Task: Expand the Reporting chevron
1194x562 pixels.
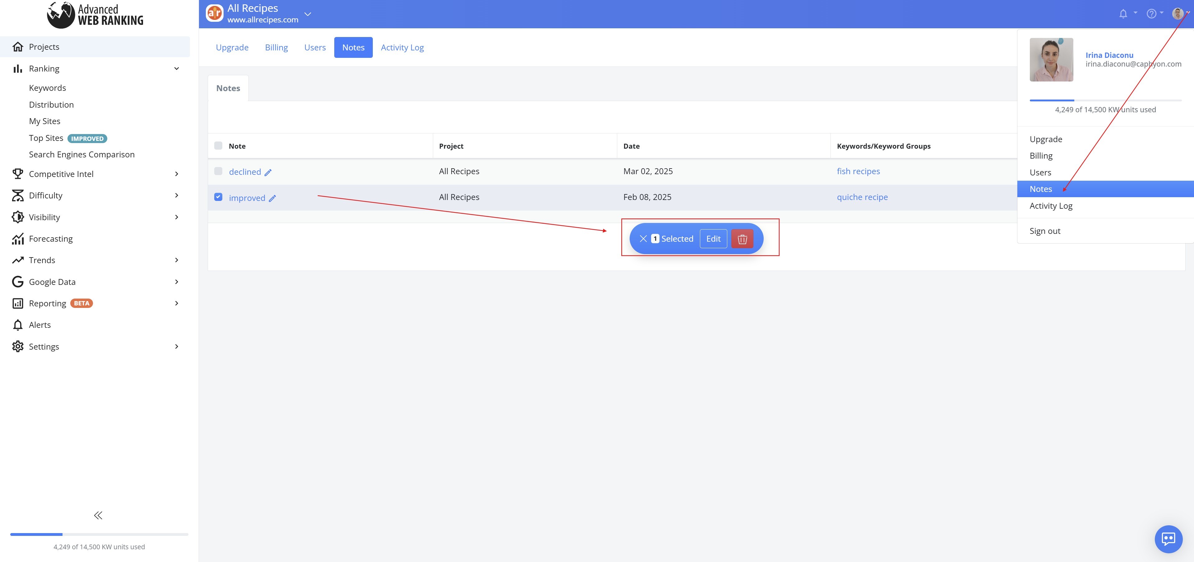Action: 177,303
